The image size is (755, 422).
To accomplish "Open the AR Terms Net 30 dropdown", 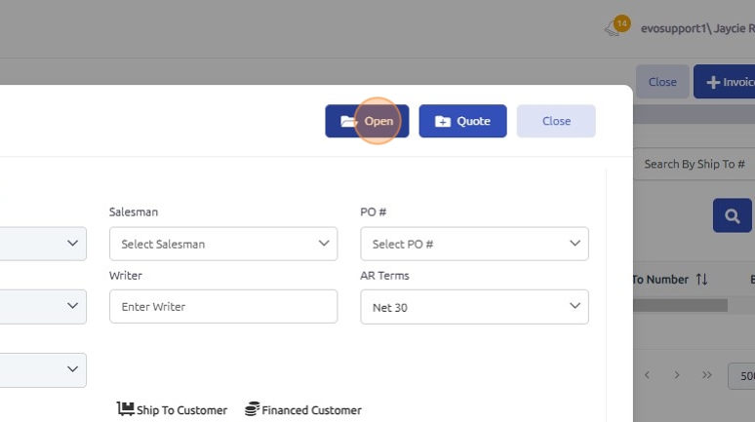I will click(x=474, y=307).
